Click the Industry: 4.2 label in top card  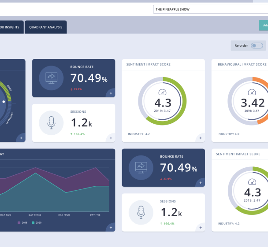point(139,134)
